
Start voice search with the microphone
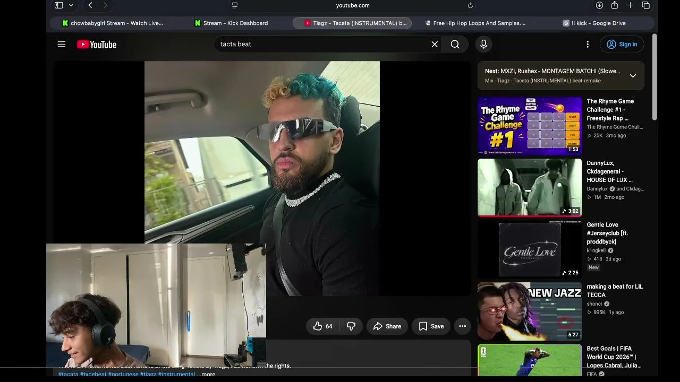pyautogui.click(x=483, y=44)
